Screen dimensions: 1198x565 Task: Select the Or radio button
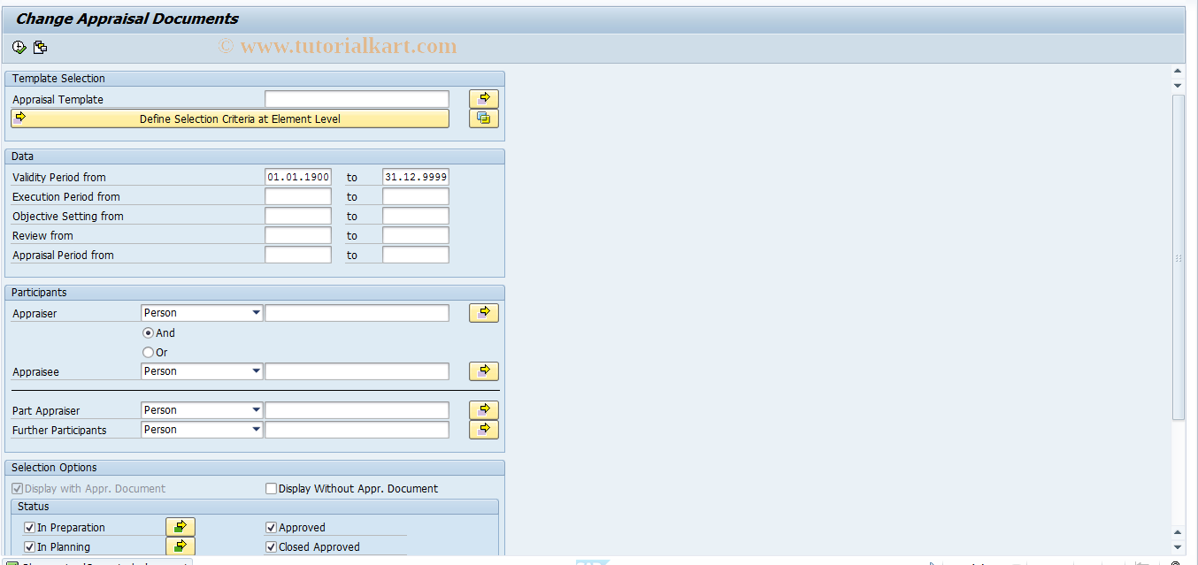click(x=148, y=353)
